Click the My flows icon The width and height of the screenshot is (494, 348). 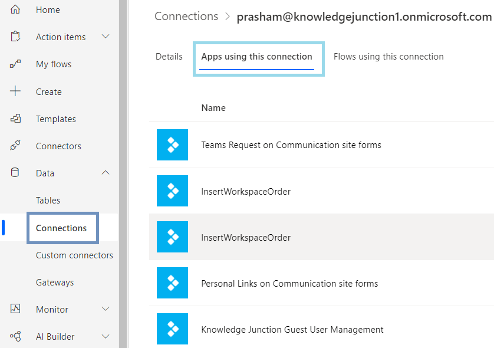(x=16, y=64)
